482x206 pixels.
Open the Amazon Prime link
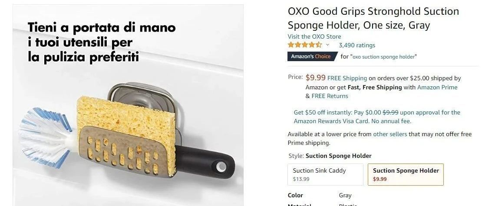[x=437, y=87]
